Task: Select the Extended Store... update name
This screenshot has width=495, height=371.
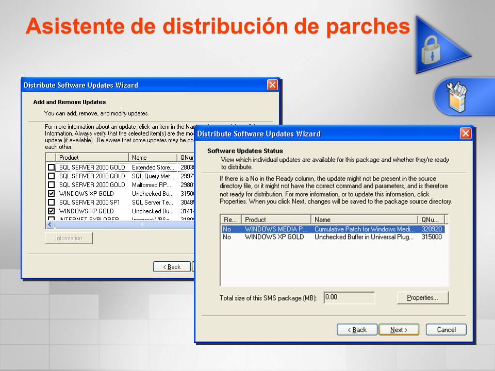Action: tap(153, 167)
